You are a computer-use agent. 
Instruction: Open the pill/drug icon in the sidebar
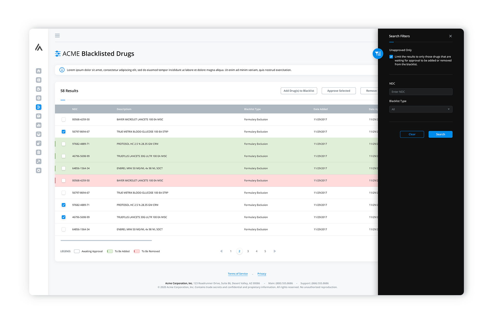39,143
